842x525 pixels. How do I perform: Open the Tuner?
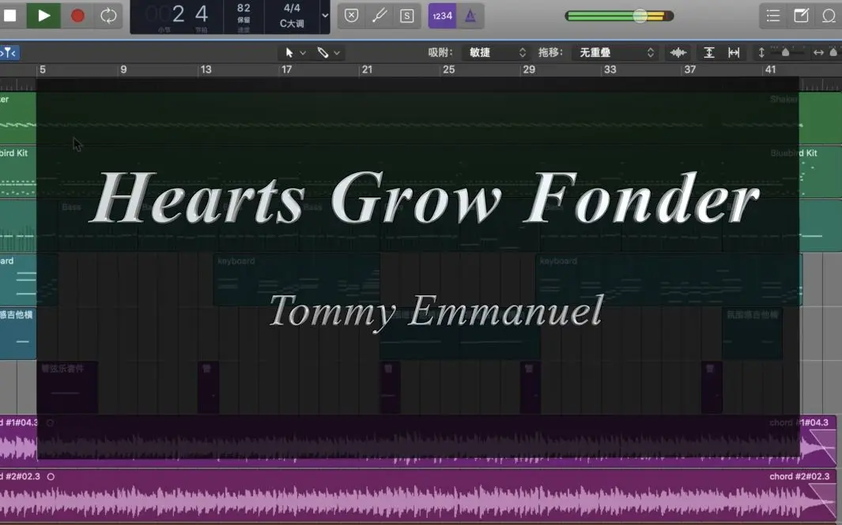pyautogui.click(x=379, y=16)
